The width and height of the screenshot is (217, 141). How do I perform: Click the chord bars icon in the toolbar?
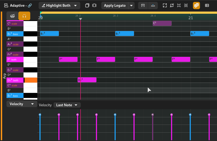(153, 5)
